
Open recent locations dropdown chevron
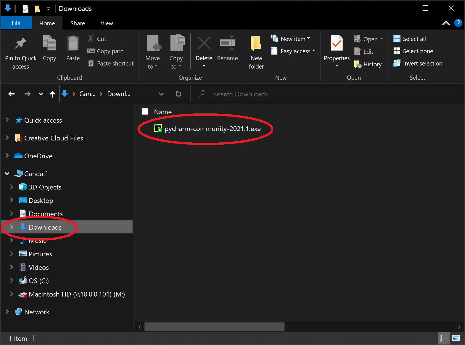pyautogui.click(x=41, y=94)
